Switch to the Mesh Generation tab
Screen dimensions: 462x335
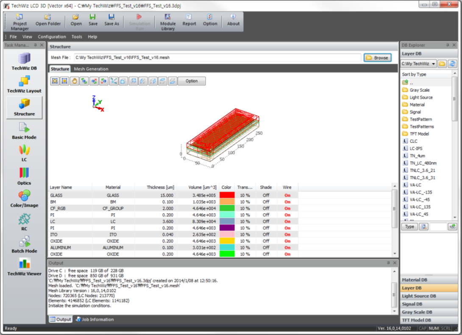pos(91,69)
